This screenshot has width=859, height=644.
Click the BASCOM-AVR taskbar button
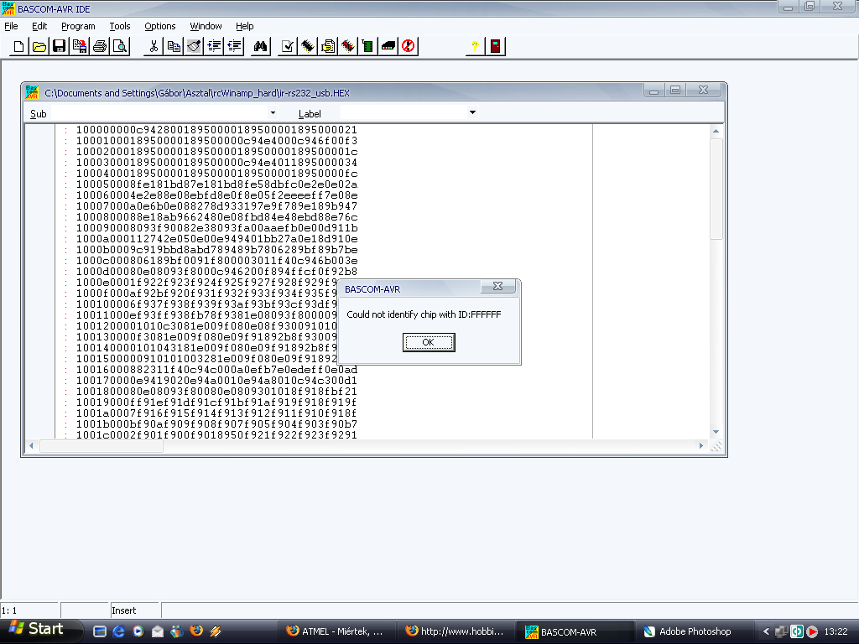575,631
